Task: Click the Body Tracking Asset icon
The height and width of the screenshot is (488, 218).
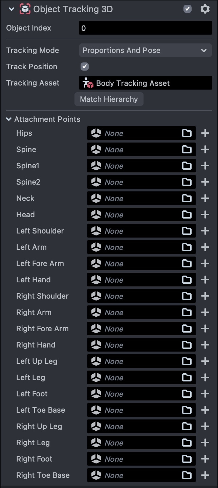Action: click(x=88, y=83)
